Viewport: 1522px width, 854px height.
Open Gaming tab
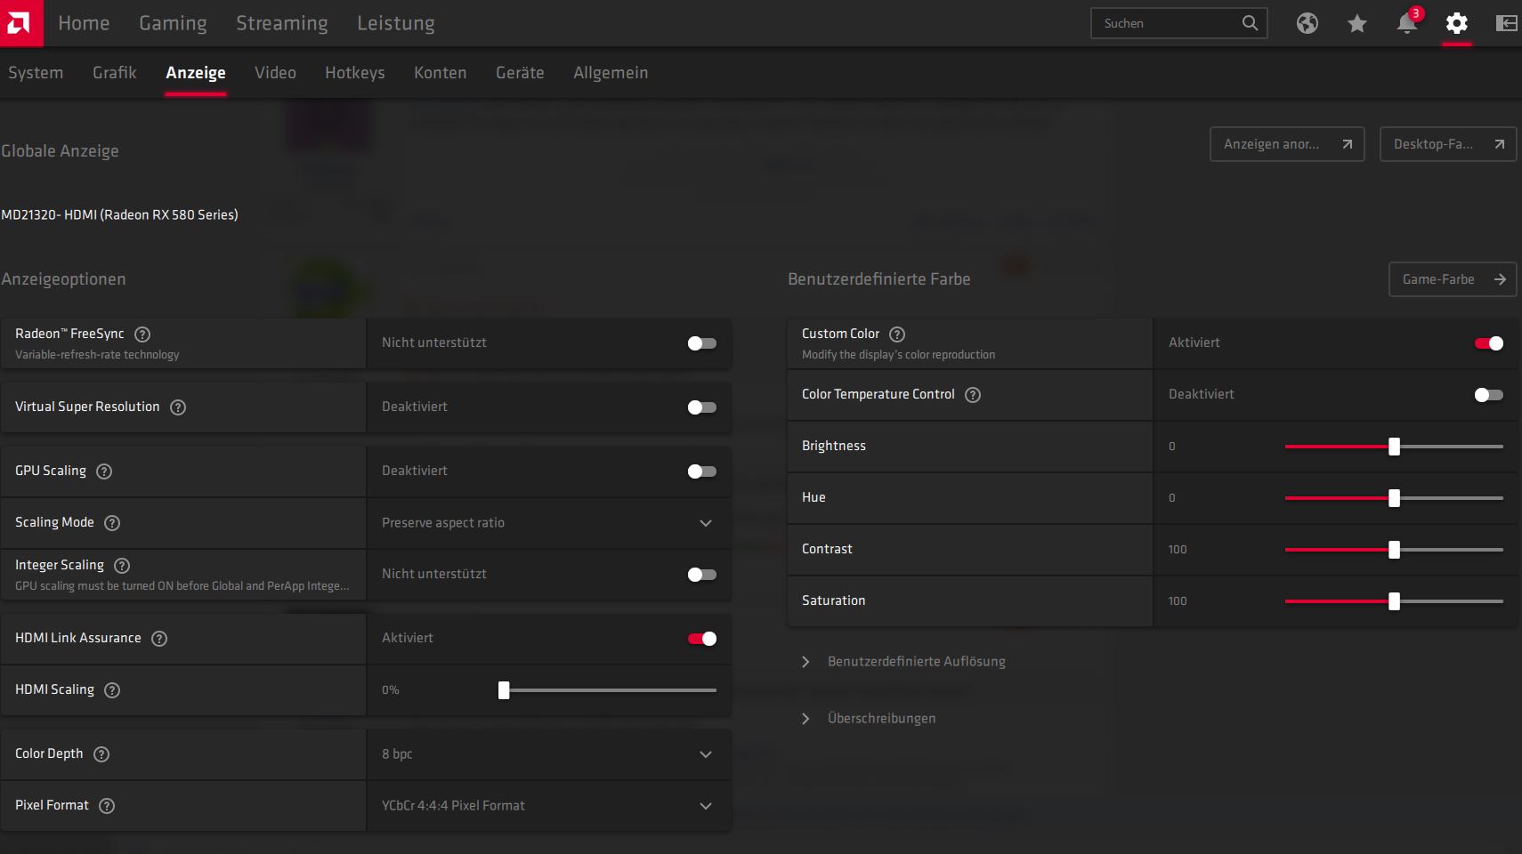tap(173, 23)
